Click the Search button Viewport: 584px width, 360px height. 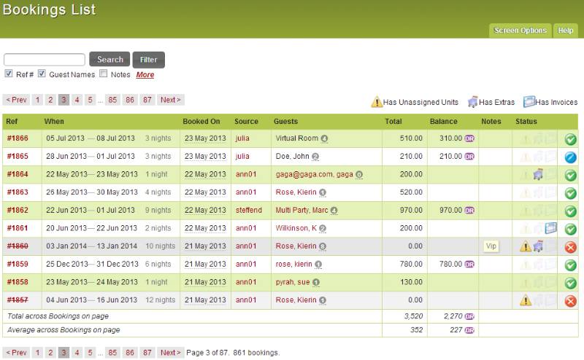point(110,60)
